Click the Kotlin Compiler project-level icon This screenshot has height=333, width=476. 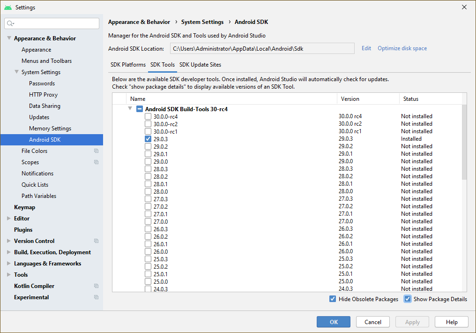(x=96, y=286)
